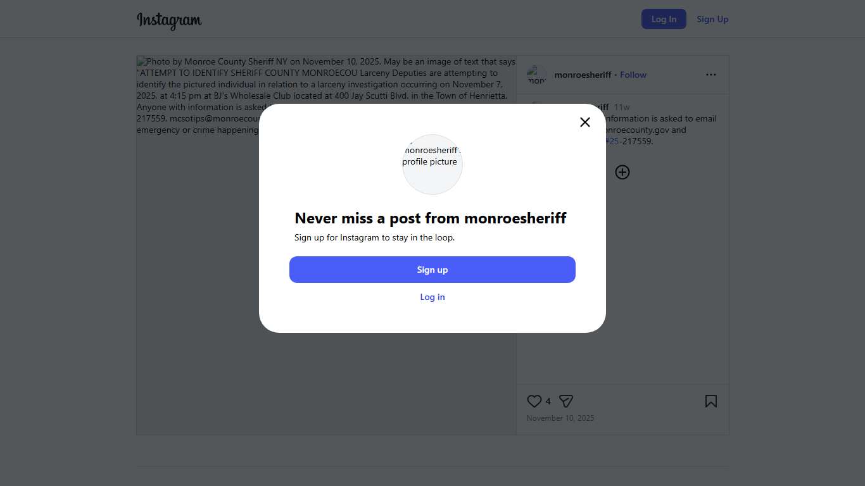This screenshot has width=865, height=486.
Task: Click the Log in link in popup
Action: coord(432,297)
